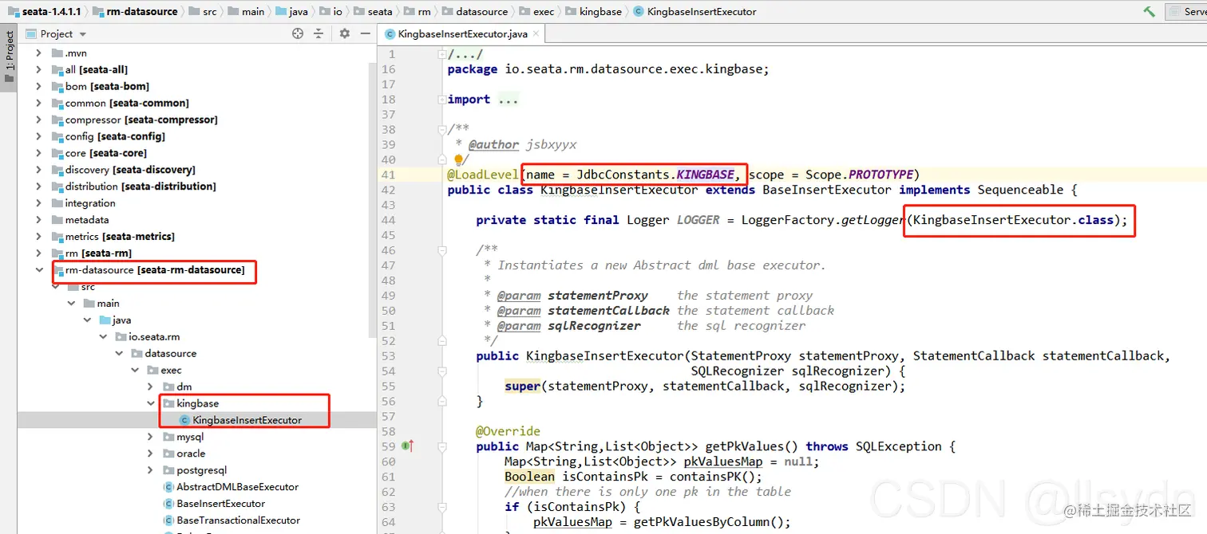Click the integration folder icon

pyautogui.click(x=57, y=203)
